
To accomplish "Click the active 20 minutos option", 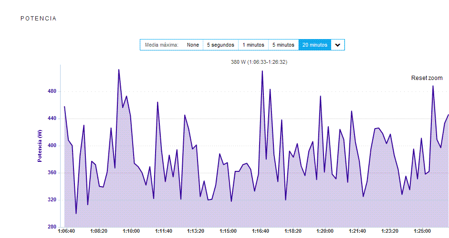I will click(315, 45).
